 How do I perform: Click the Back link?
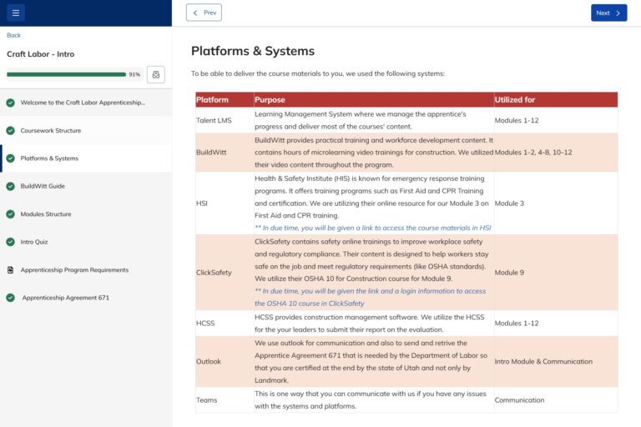[13, 35]
